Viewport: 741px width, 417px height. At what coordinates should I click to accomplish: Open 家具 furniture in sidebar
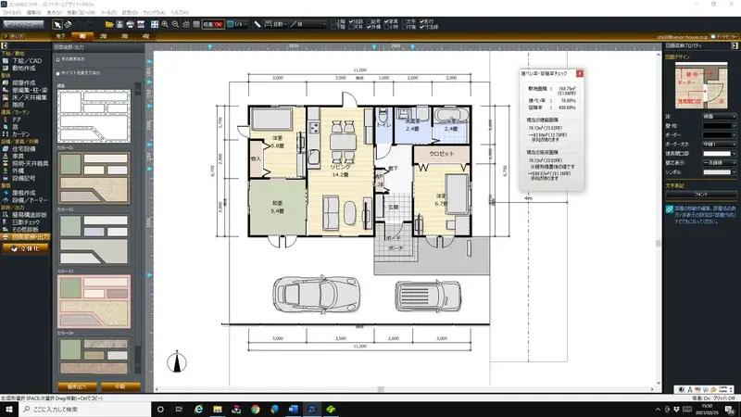(18, 156)
